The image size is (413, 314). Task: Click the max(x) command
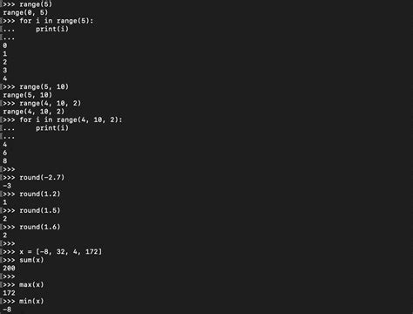click(31, 284)
